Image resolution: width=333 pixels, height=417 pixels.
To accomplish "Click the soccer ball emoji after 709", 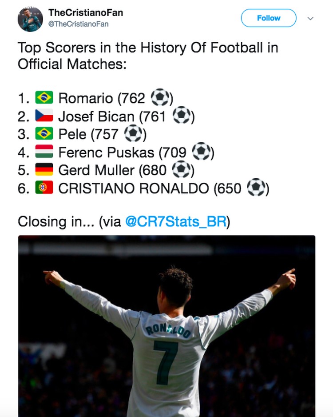I will 201,151.
